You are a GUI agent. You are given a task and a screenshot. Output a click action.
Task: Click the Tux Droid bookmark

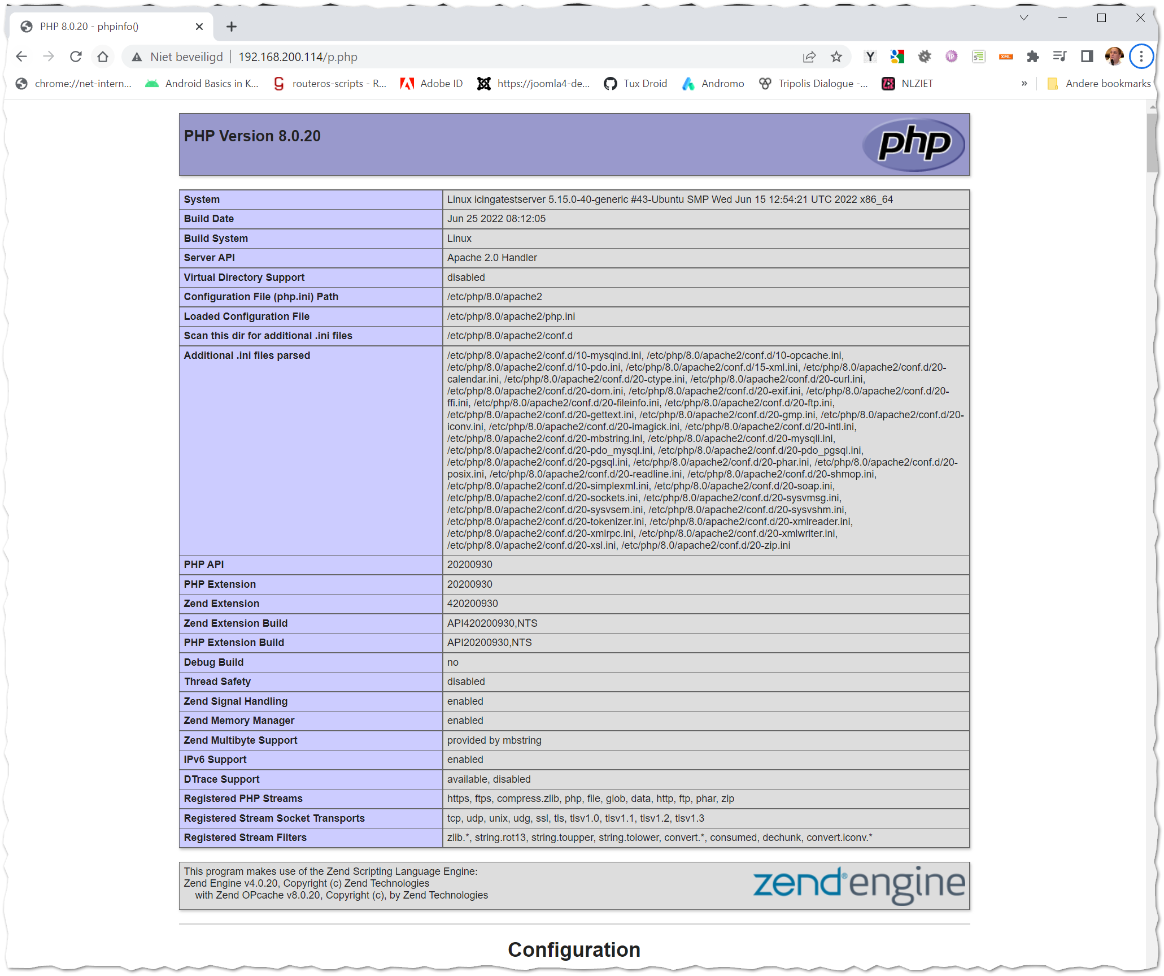pos(635,84)
